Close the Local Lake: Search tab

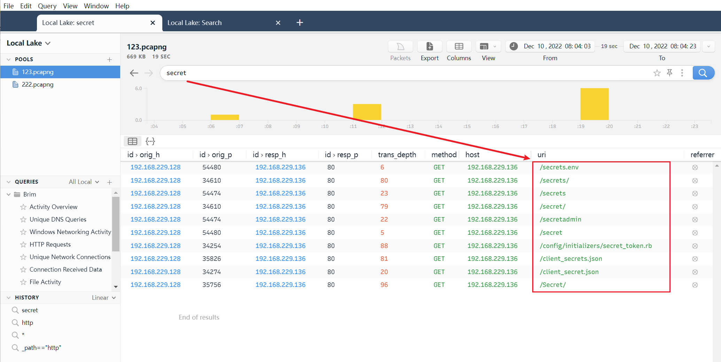tap(278, 23)
